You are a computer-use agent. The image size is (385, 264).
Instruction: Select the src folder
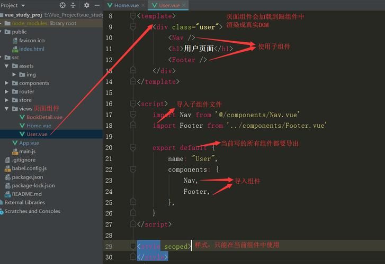pos(15,58)
